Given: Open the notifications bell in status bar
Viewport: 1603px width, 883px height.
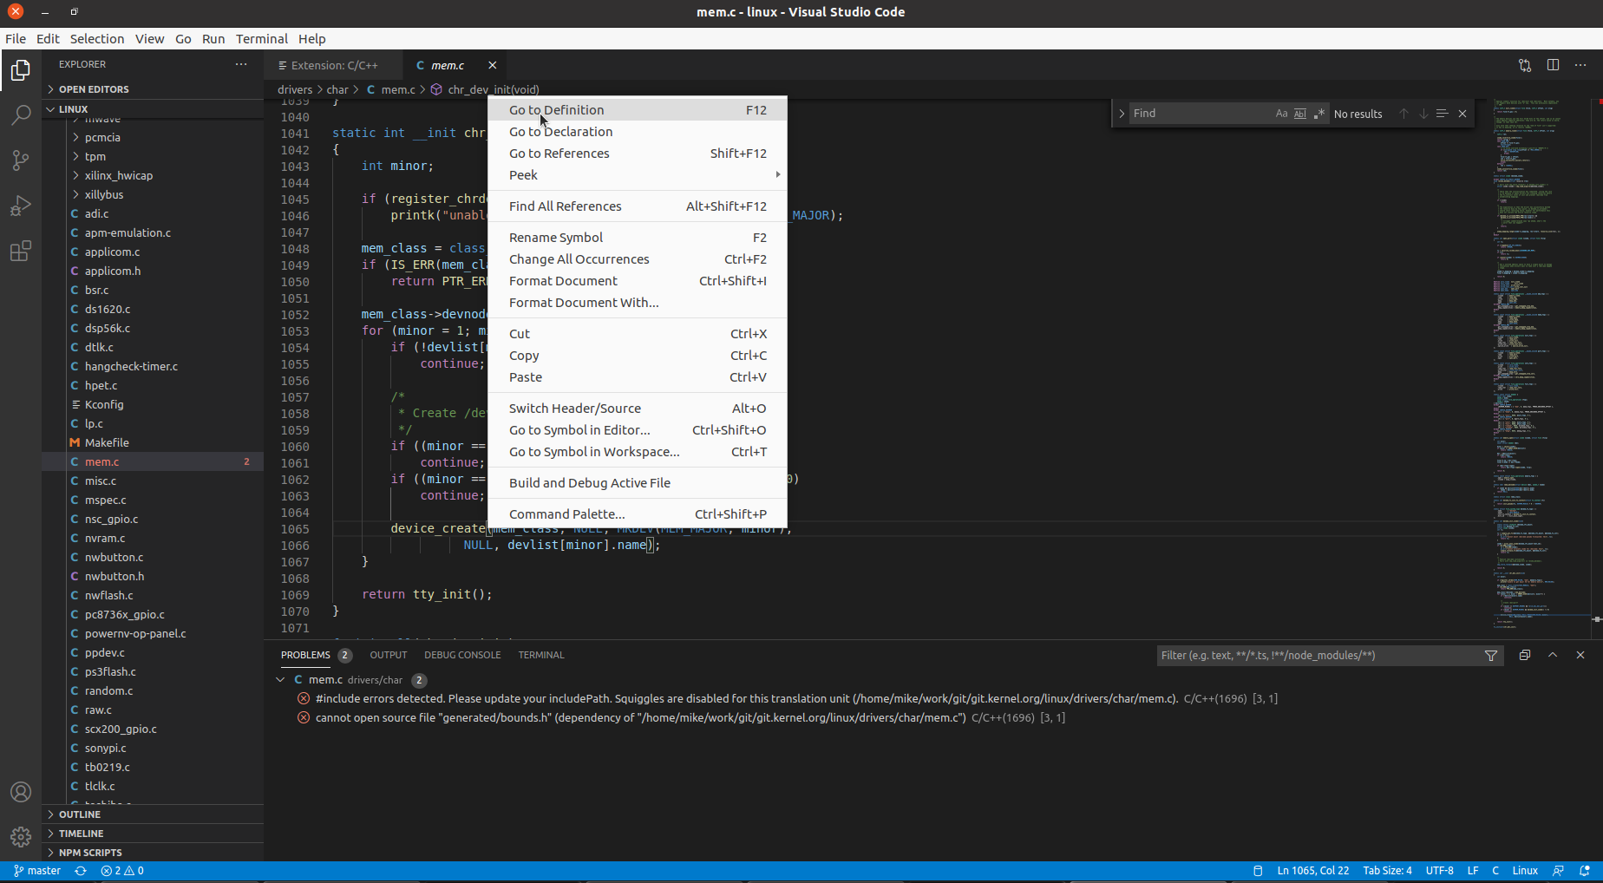Looking at the screenshot, I should pyautogui.click(x=1586, y=871).
